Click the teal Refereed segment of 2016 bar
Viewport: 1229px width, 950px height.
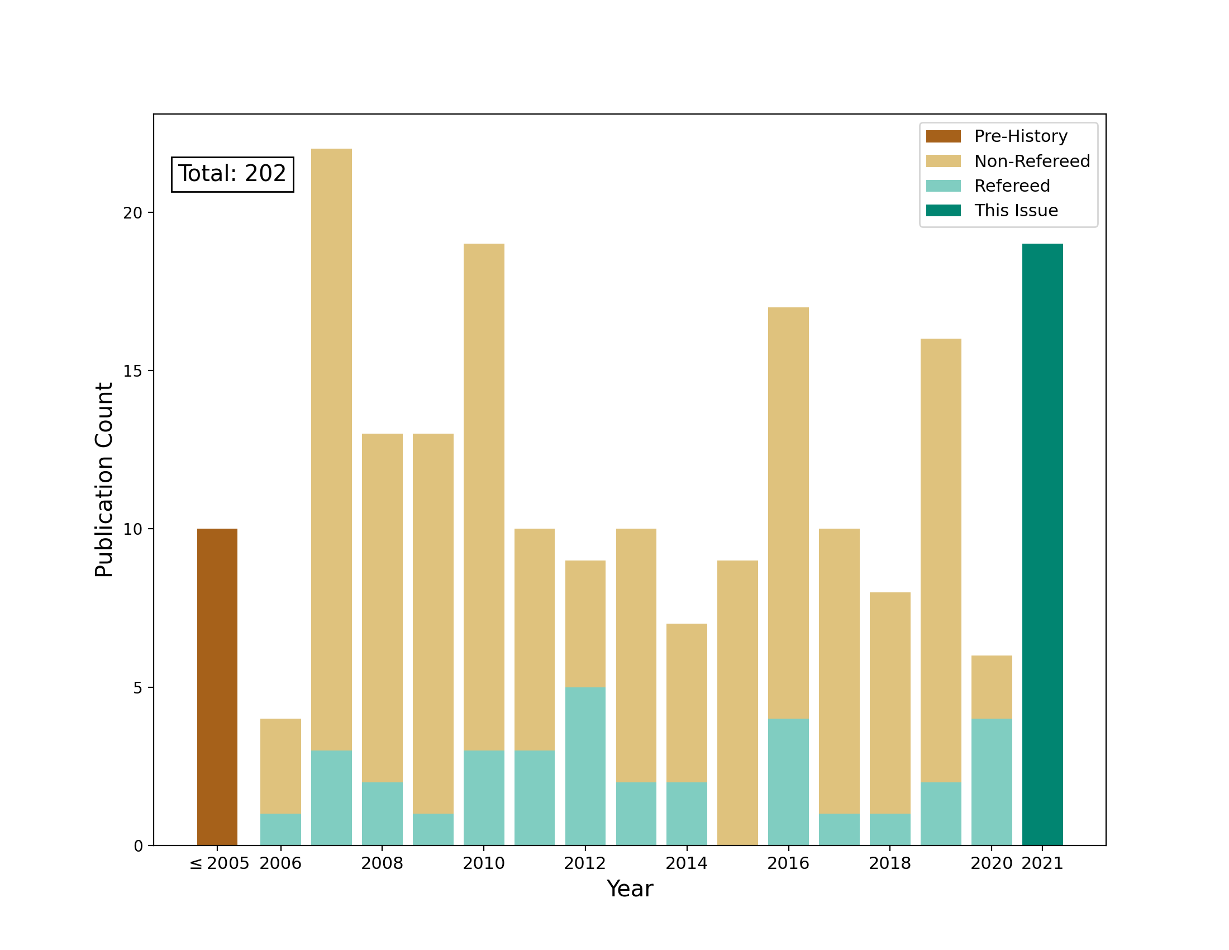[x=788, y=782]
